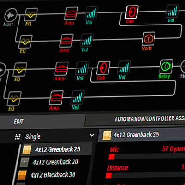185x185 pixels.
Task: Select the Vol block on the bottom path
Action: 78,97
